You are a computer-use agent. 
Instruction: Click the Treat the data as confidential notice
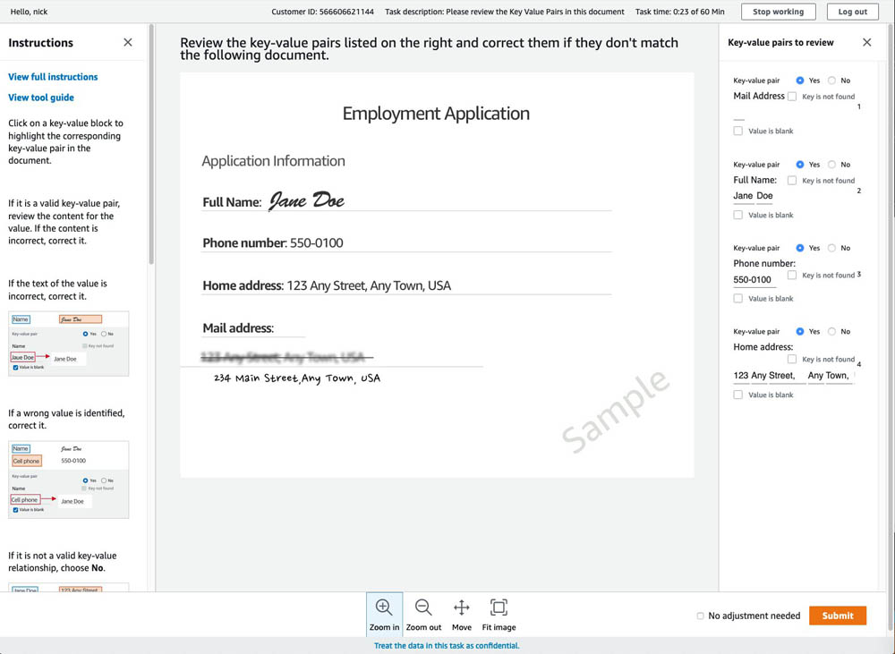tap(447, 645)
